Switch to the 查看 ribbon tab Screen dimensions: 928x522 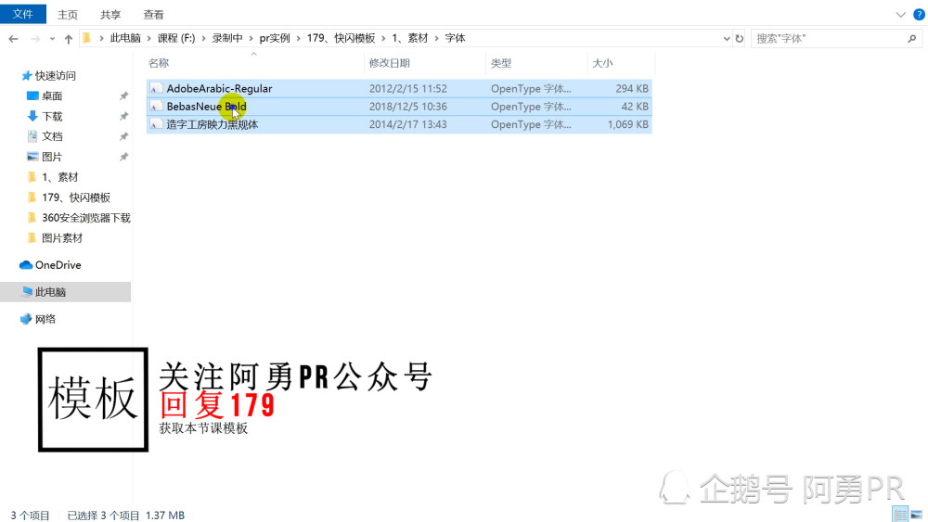tap(153, 15)
